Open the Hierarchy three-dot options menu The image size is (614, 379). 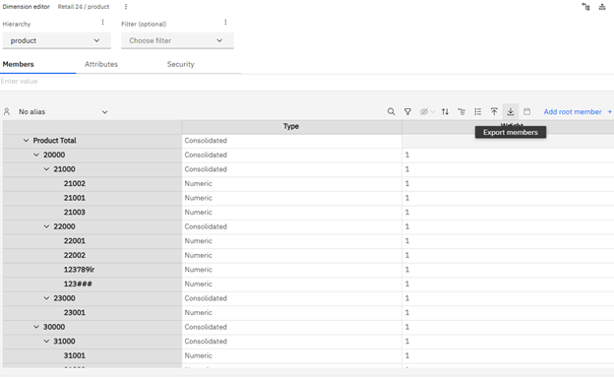(x=102, y=23)
